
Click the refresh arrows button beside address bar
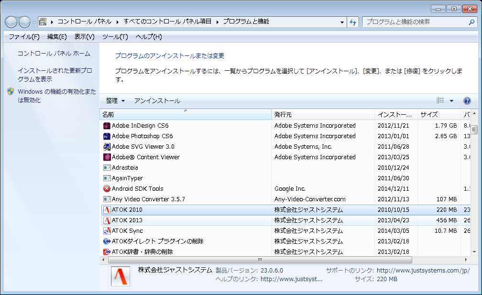click(x=353, y=22)
